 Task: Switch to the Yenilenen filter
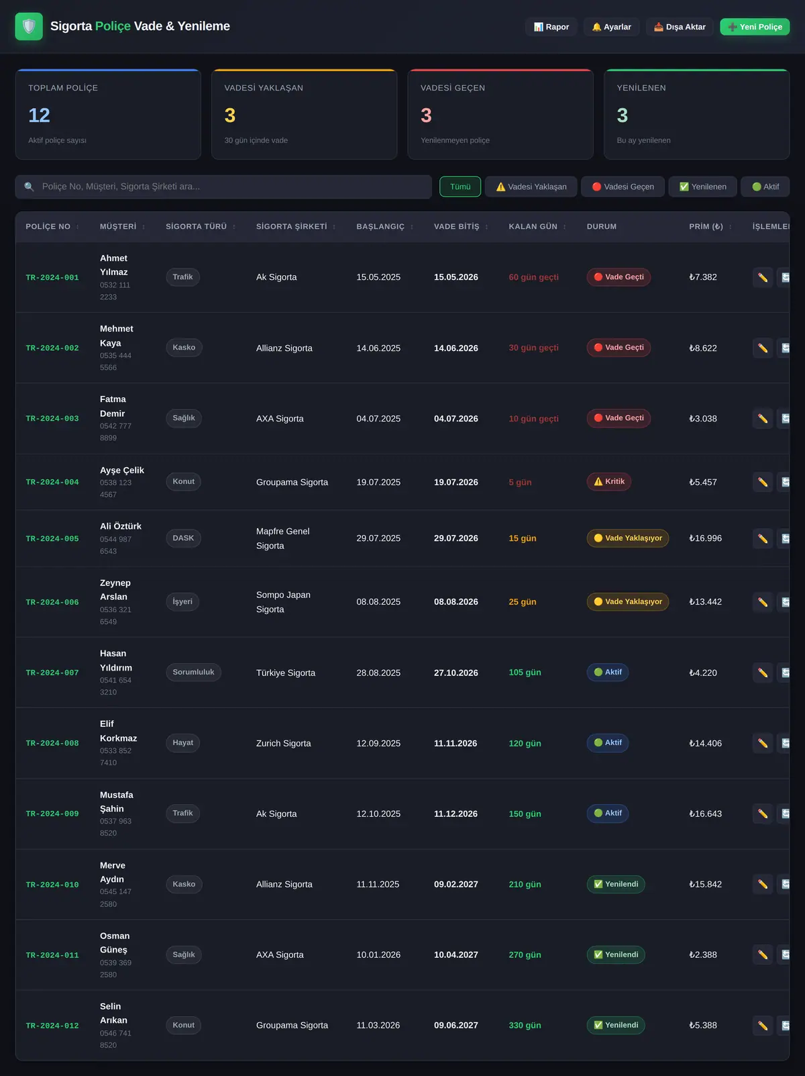(x=702, y=187)
